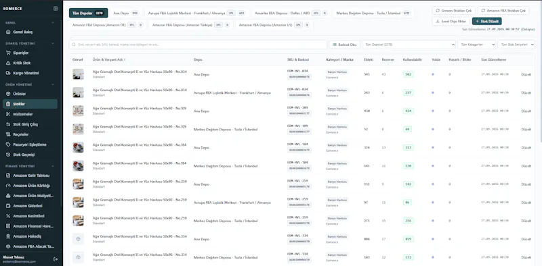Click the Stok Düzelt button

(x=486, y=22)
